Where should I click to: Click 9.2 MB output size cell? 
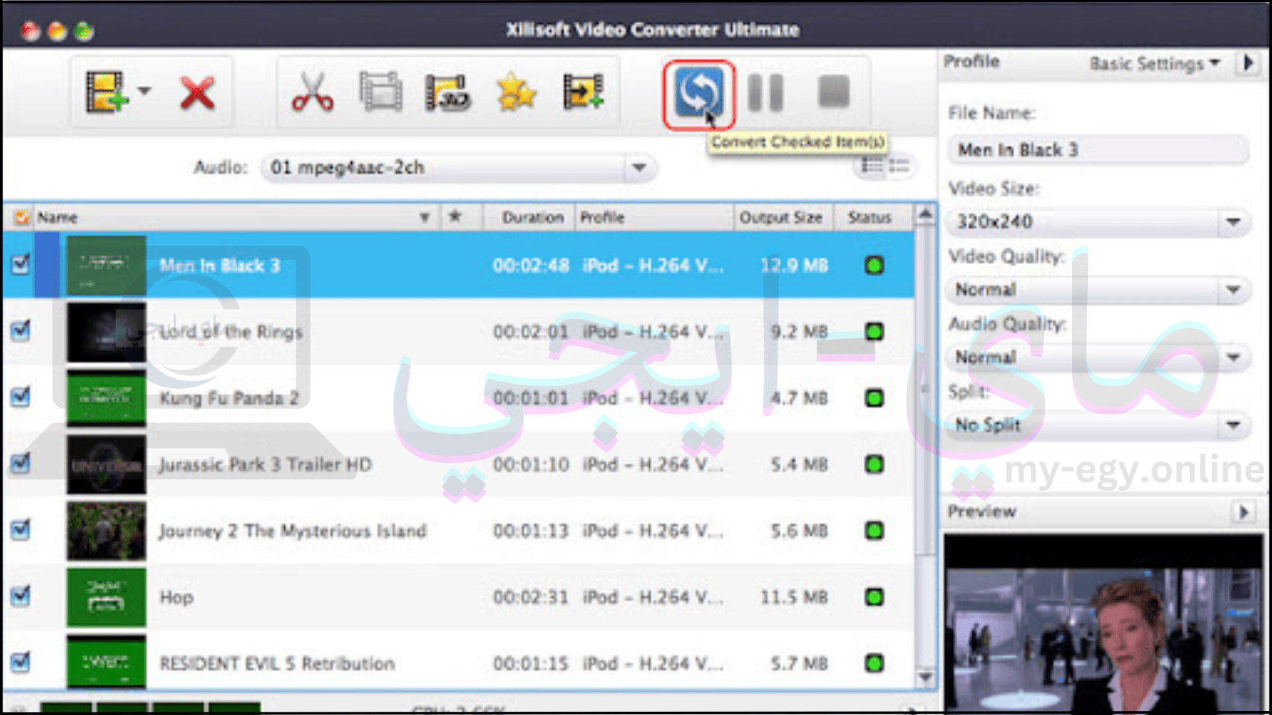pos(799,332)
